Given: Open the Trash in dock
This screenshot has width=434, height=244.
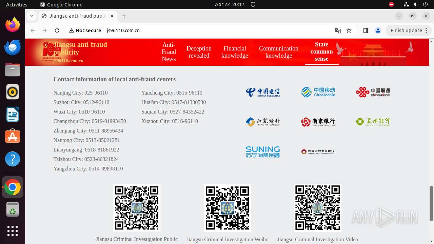Looking at the screenshot, I should coord(13,209).
